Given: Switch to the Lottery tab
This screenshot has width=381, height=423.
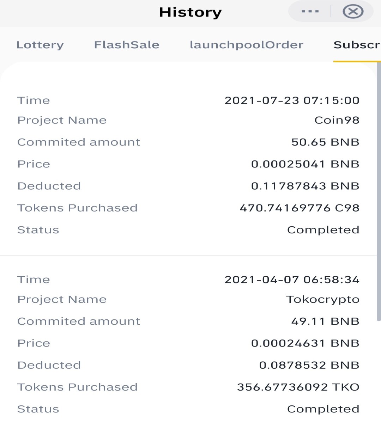Looking at the screenshot, I should pyautogui.click(x=40, y=45).
